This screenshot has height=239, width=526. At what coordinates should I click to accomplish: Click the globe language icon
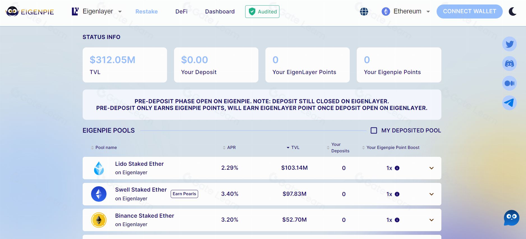point(364,12)
